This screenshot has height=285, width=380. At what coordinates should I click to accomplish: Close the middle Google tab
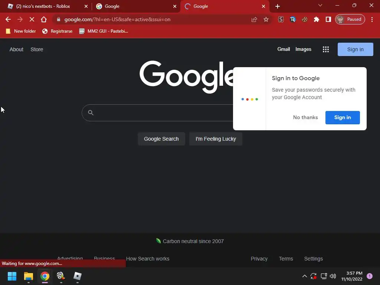click(x=175, y=6)
